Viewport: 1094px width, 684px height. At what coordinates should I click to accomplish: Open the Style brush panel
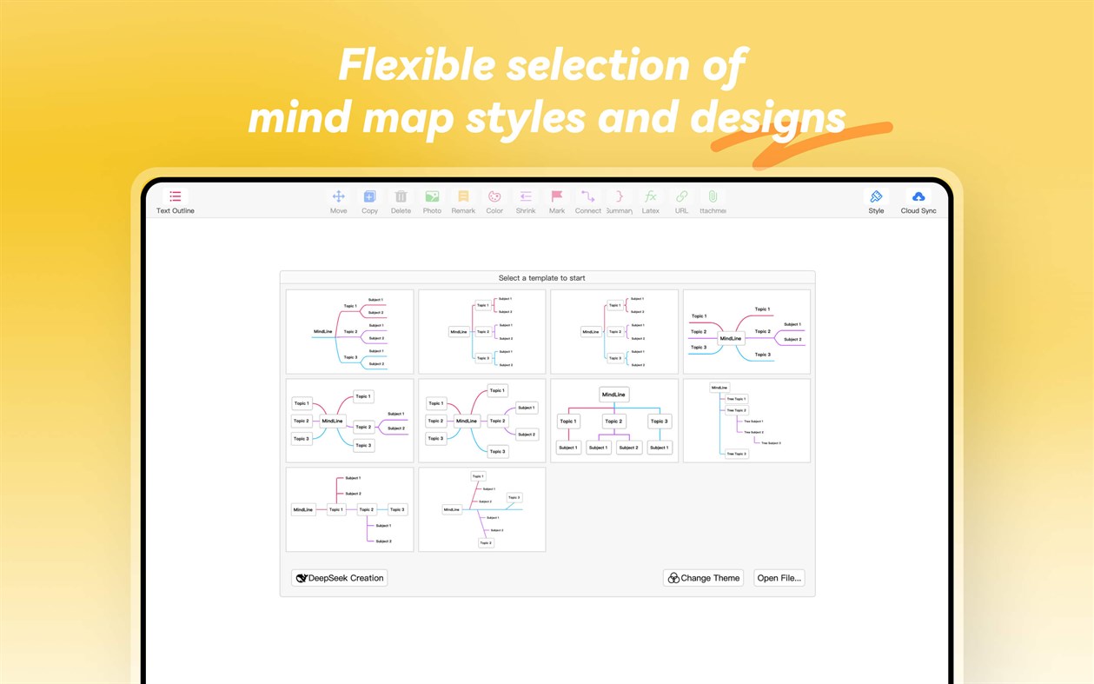click(876, 196)
